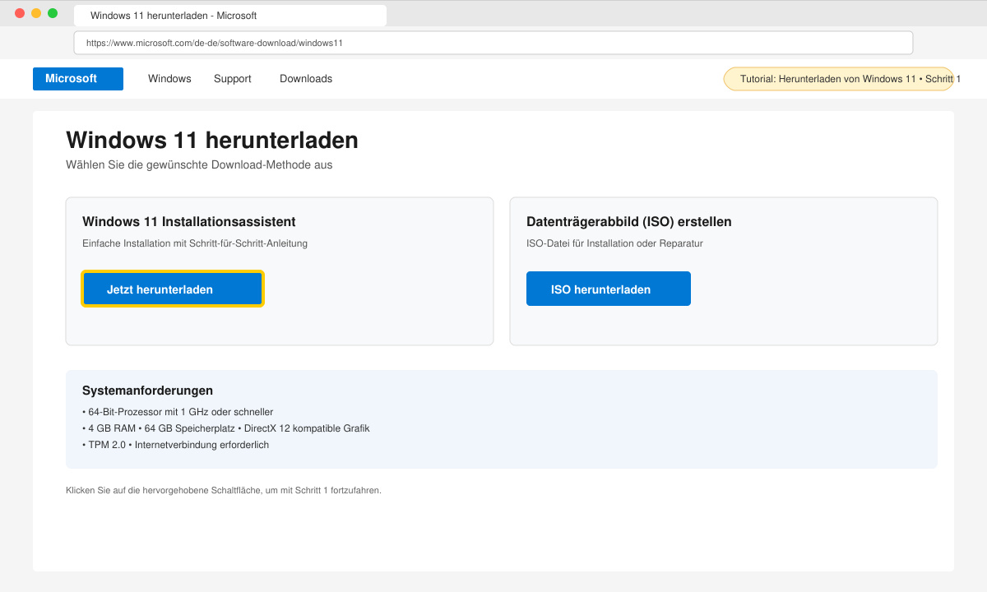Click the ISO herunterladen button
This screenshot has width=987, height=592.
pyautogui.click(x=609, y=289)
